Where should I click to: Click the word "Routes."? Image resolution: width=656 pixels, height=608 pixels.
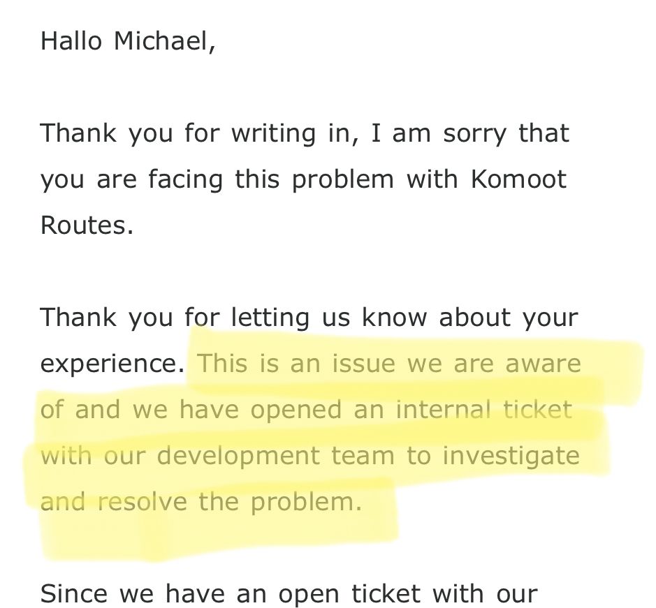click(x=87, y=225)
